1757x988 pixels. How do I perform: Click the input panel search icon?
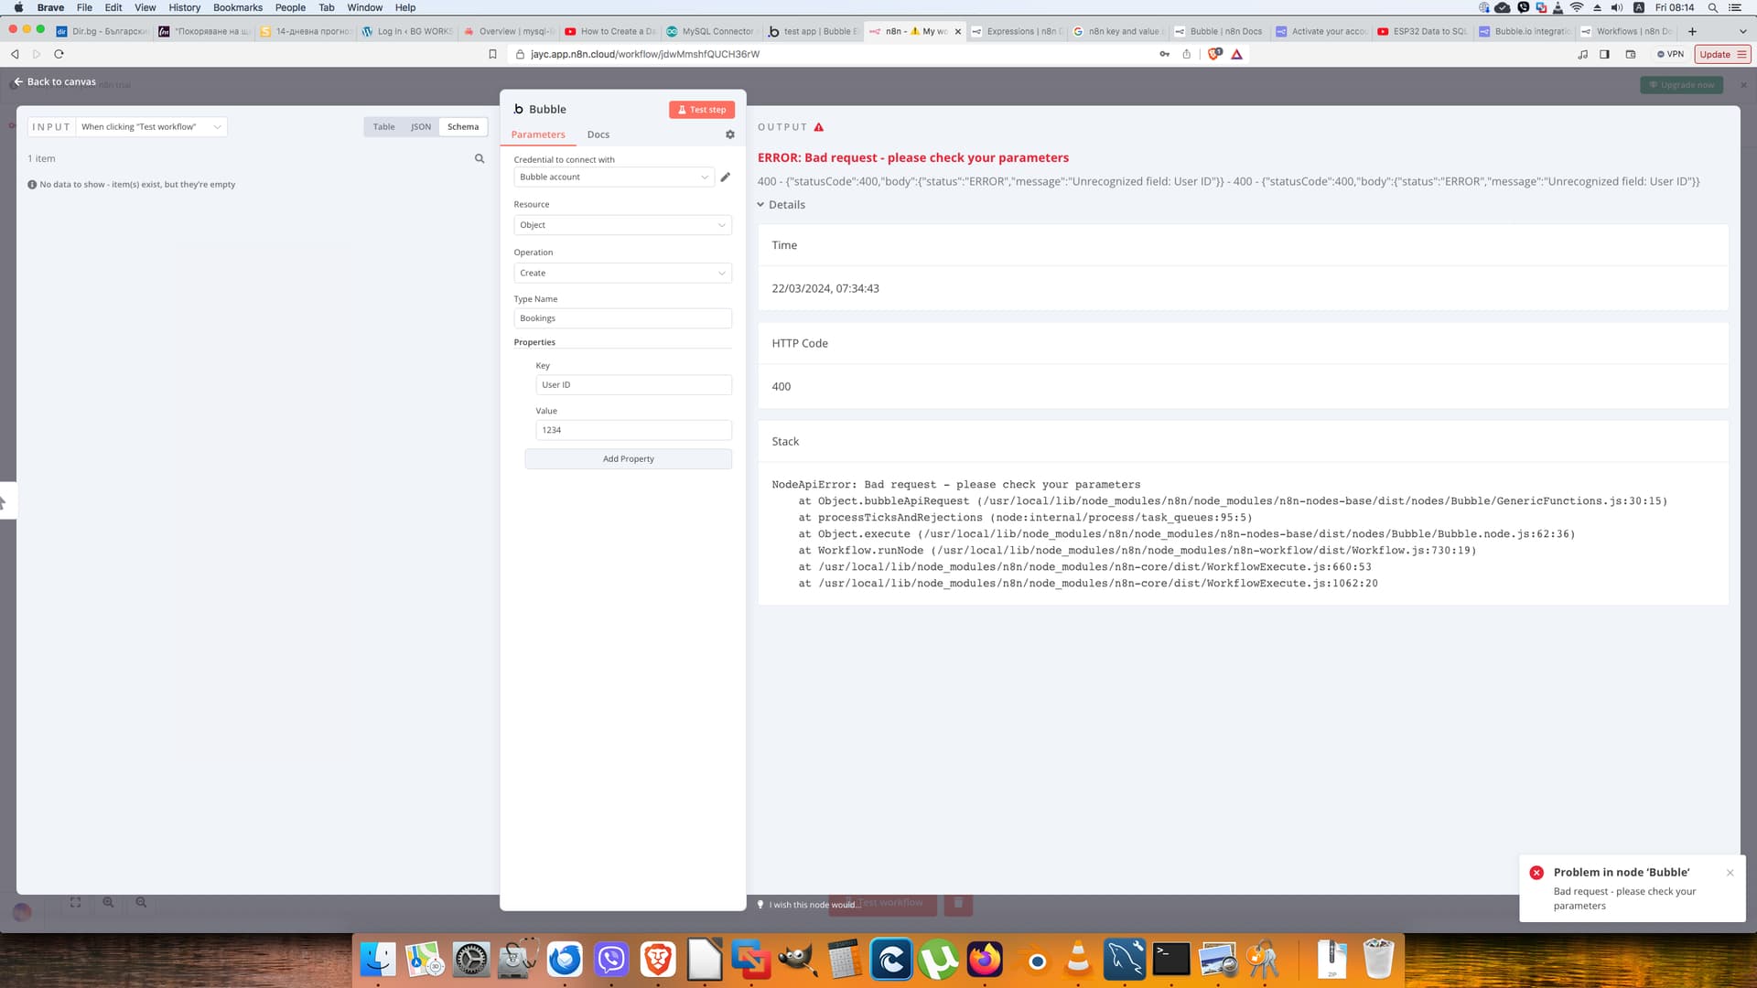[480, 159]
